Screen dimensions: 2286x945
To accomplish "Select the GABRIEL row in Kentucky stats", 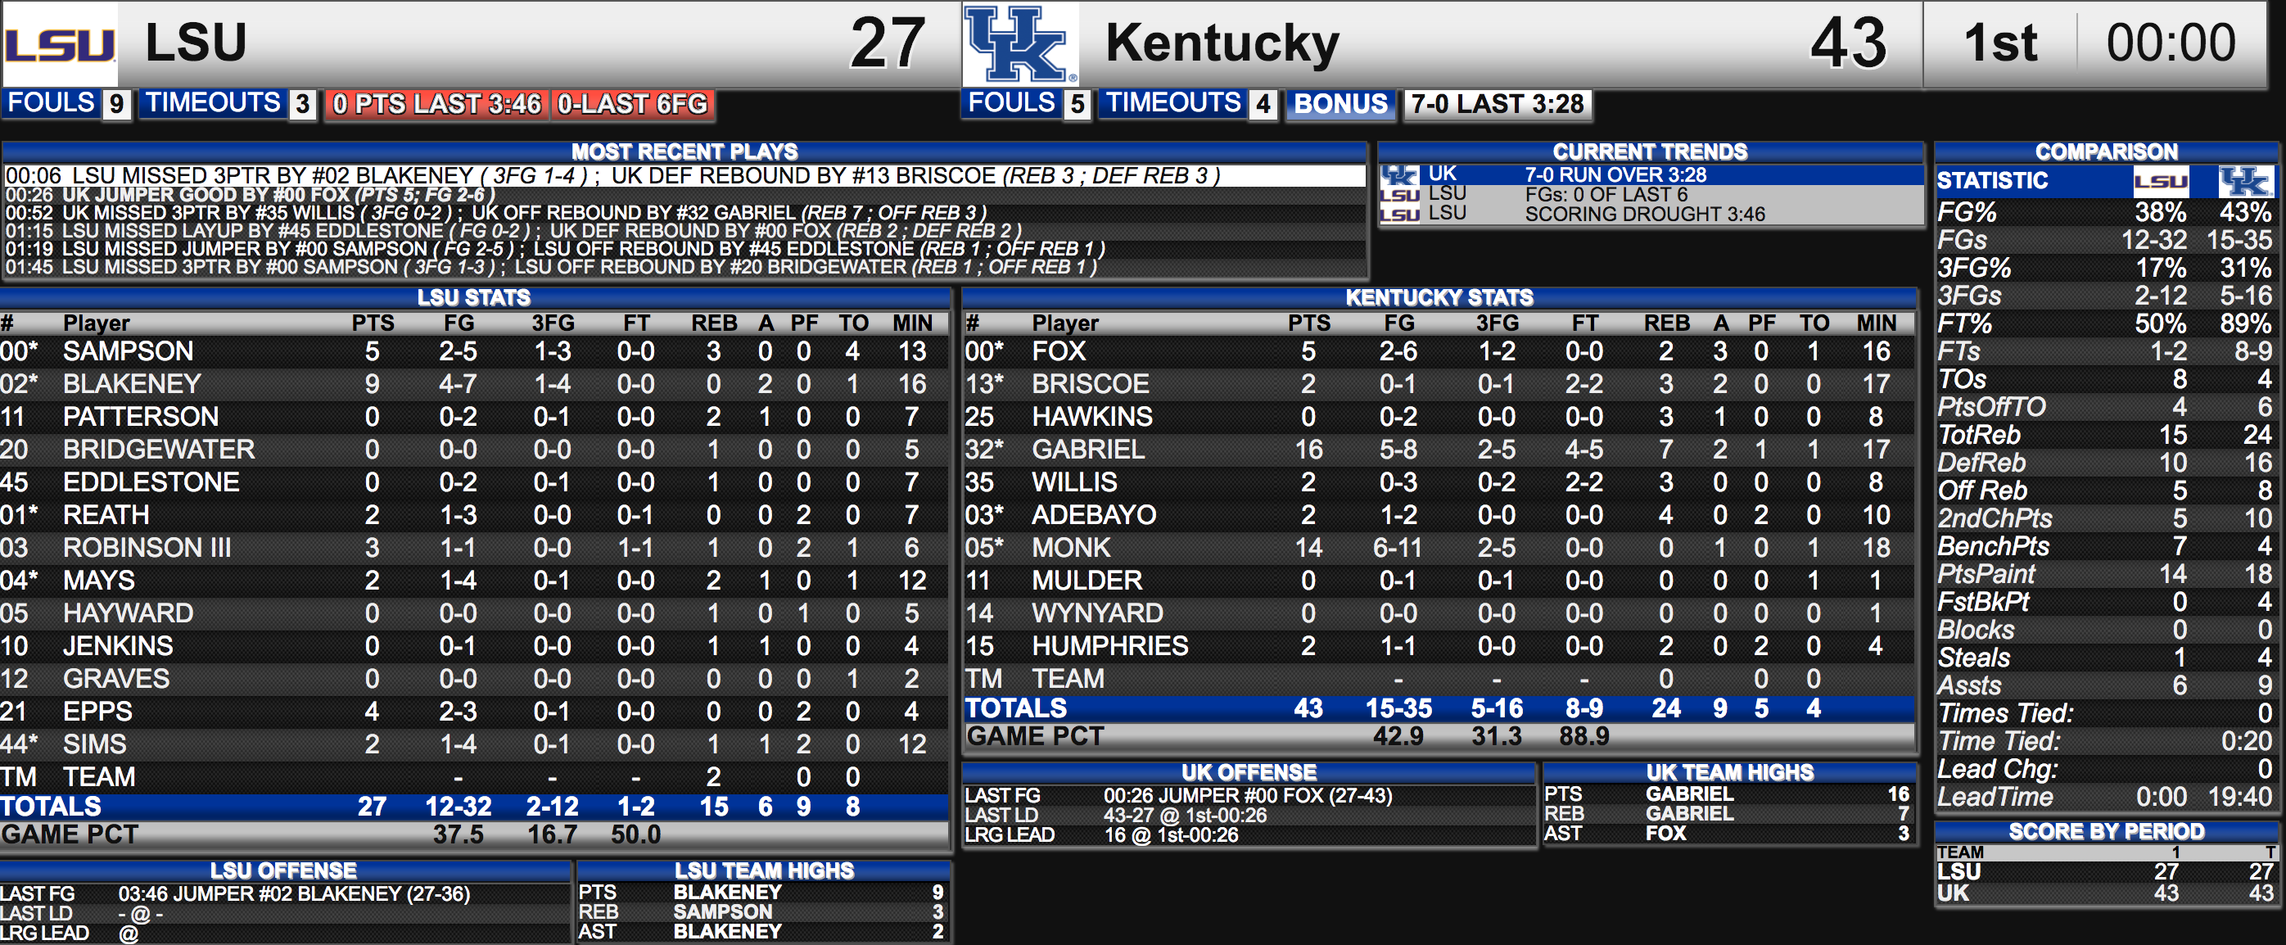I will click(x=1439, y=449).
